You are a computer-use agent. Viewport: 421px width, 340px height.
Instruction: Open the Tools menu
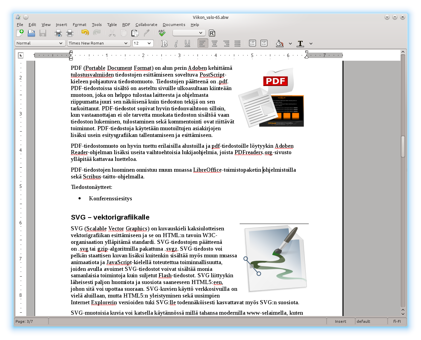97,25
